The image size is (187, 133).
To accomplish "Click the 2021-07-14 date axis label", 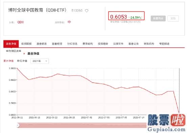I will [139, 117].
